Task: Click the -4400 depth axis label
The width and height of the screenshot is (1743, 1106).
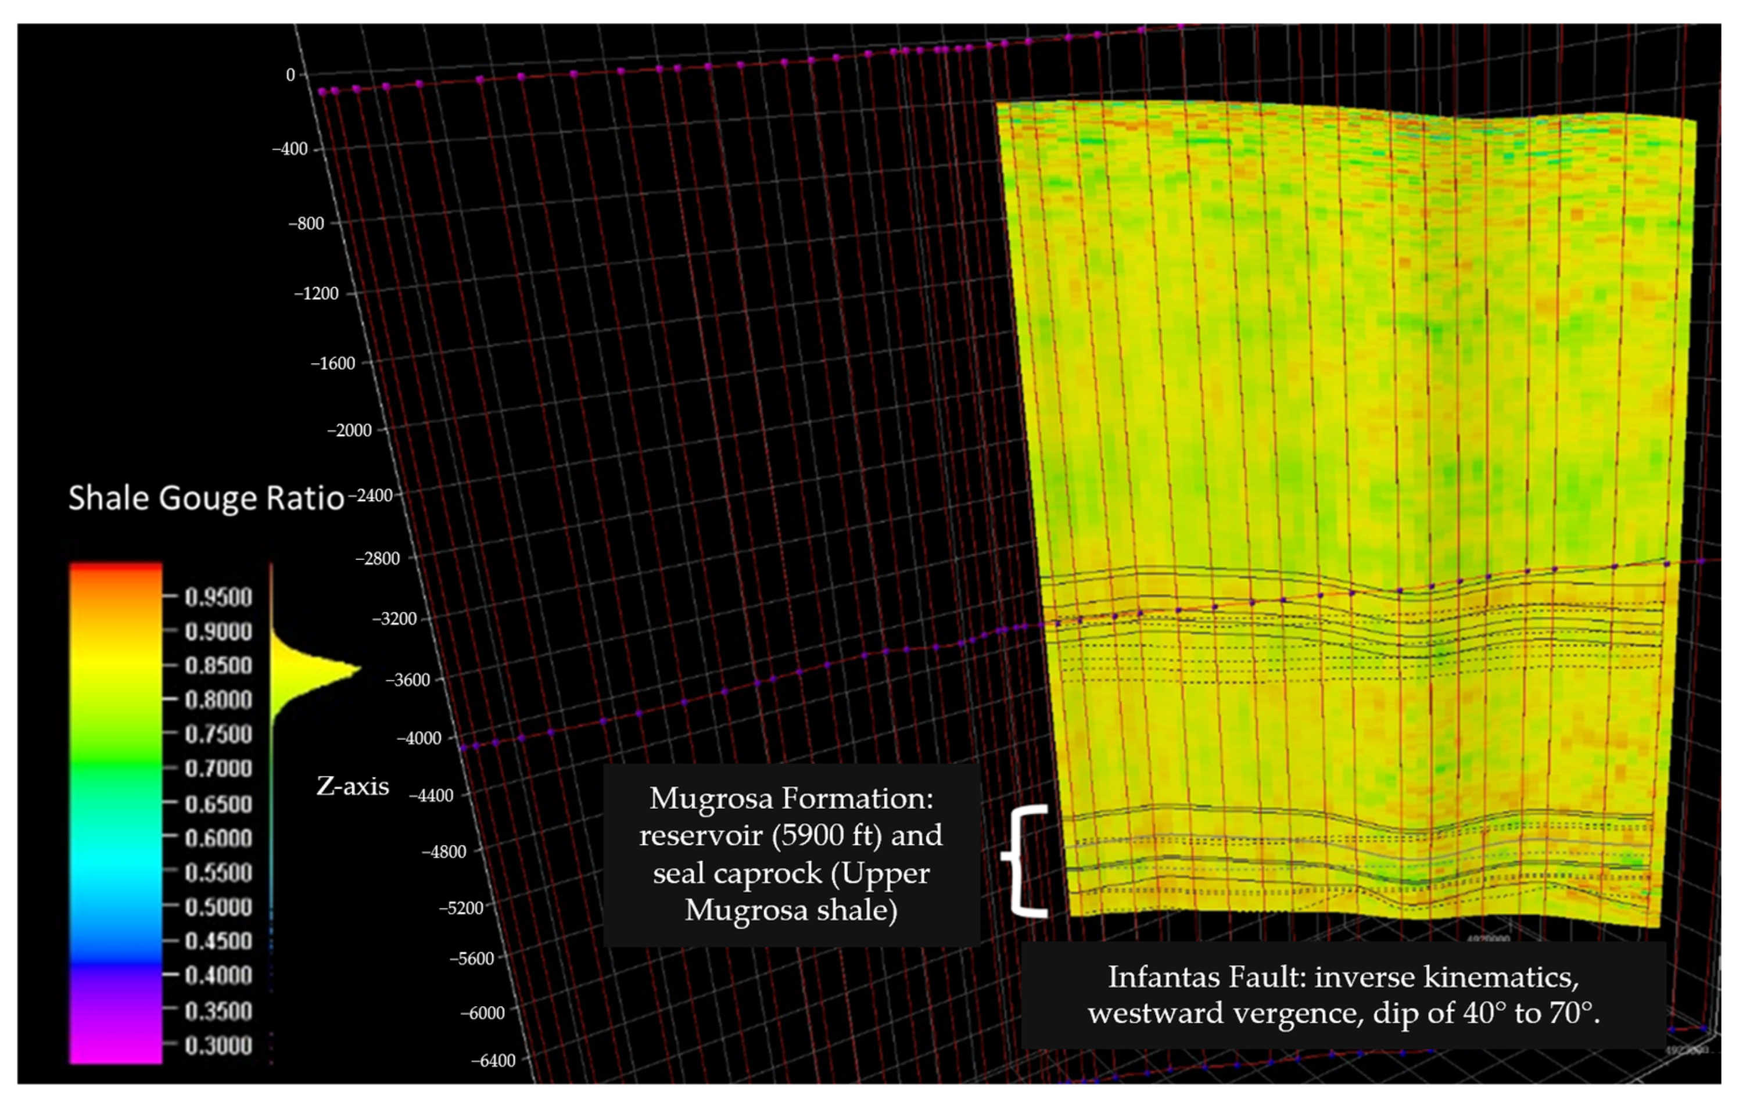Action: coord(432,795)
